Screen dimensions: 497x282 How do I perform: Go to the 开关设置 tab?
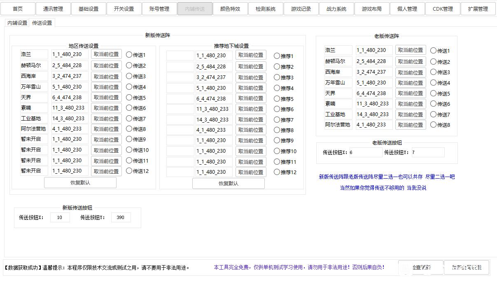coord(124,9)
